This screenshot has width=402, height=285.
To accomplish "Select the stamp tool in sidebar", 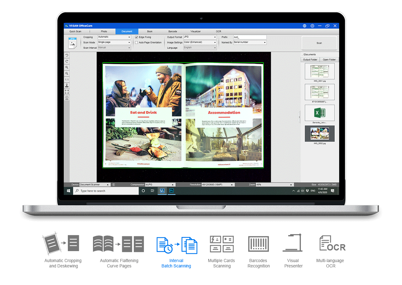I will [x=67, y=86].
